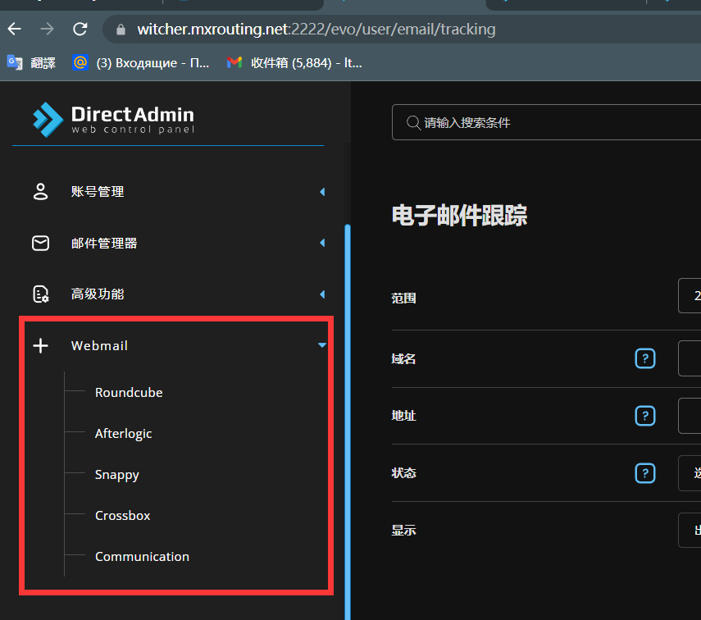This screenshot has width=701, height=620.
Task: Open Roundcube from the Webmail menu
Action: tap(129, 392)
